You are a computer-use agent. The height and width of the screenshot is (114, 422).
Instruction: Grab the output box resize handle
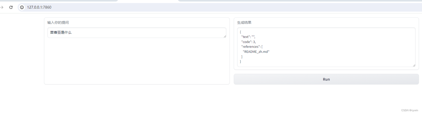414,65
